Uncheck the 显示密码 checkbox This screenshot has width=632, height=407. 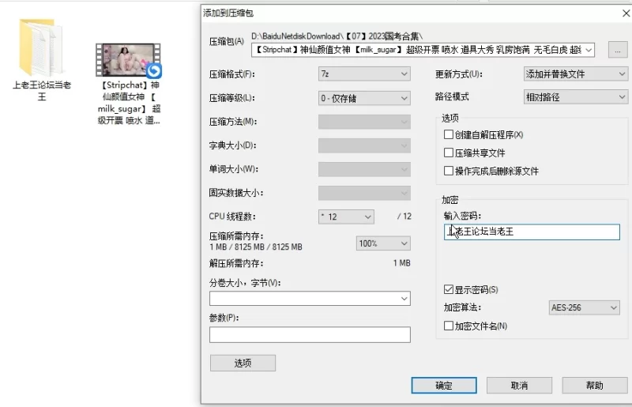tap(448, 289)
